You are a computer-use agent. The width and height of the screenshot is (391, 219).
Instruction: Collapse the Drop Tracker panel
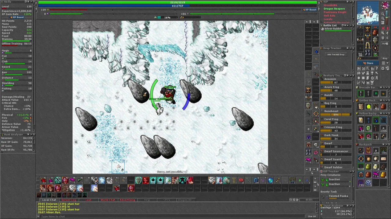[351, 48]
